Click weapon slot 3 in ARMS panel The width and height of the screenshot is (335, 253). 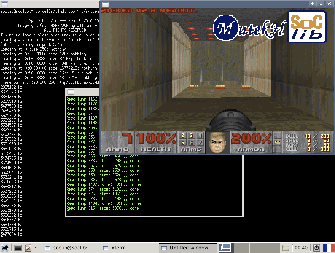pyautogui.click(x=191, y=136)
